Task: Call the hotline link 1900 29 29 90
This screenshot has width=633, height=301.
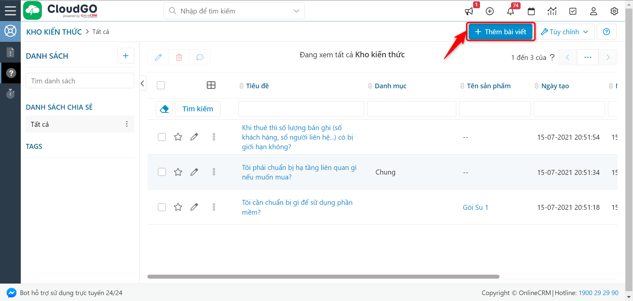Action: point(599,293)
